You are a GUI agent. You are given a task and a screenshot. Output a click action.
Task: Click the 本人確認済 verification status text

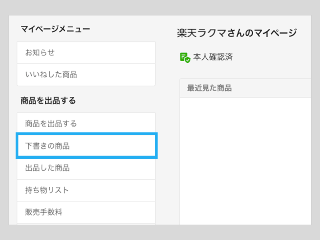pyautogui.click(x=213, y=57)
